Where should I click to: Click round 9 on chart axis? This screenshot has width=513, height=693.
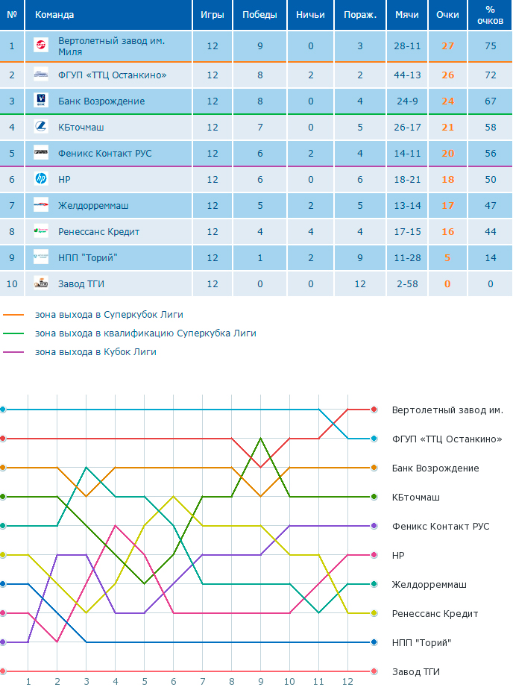tap(261, 682)
